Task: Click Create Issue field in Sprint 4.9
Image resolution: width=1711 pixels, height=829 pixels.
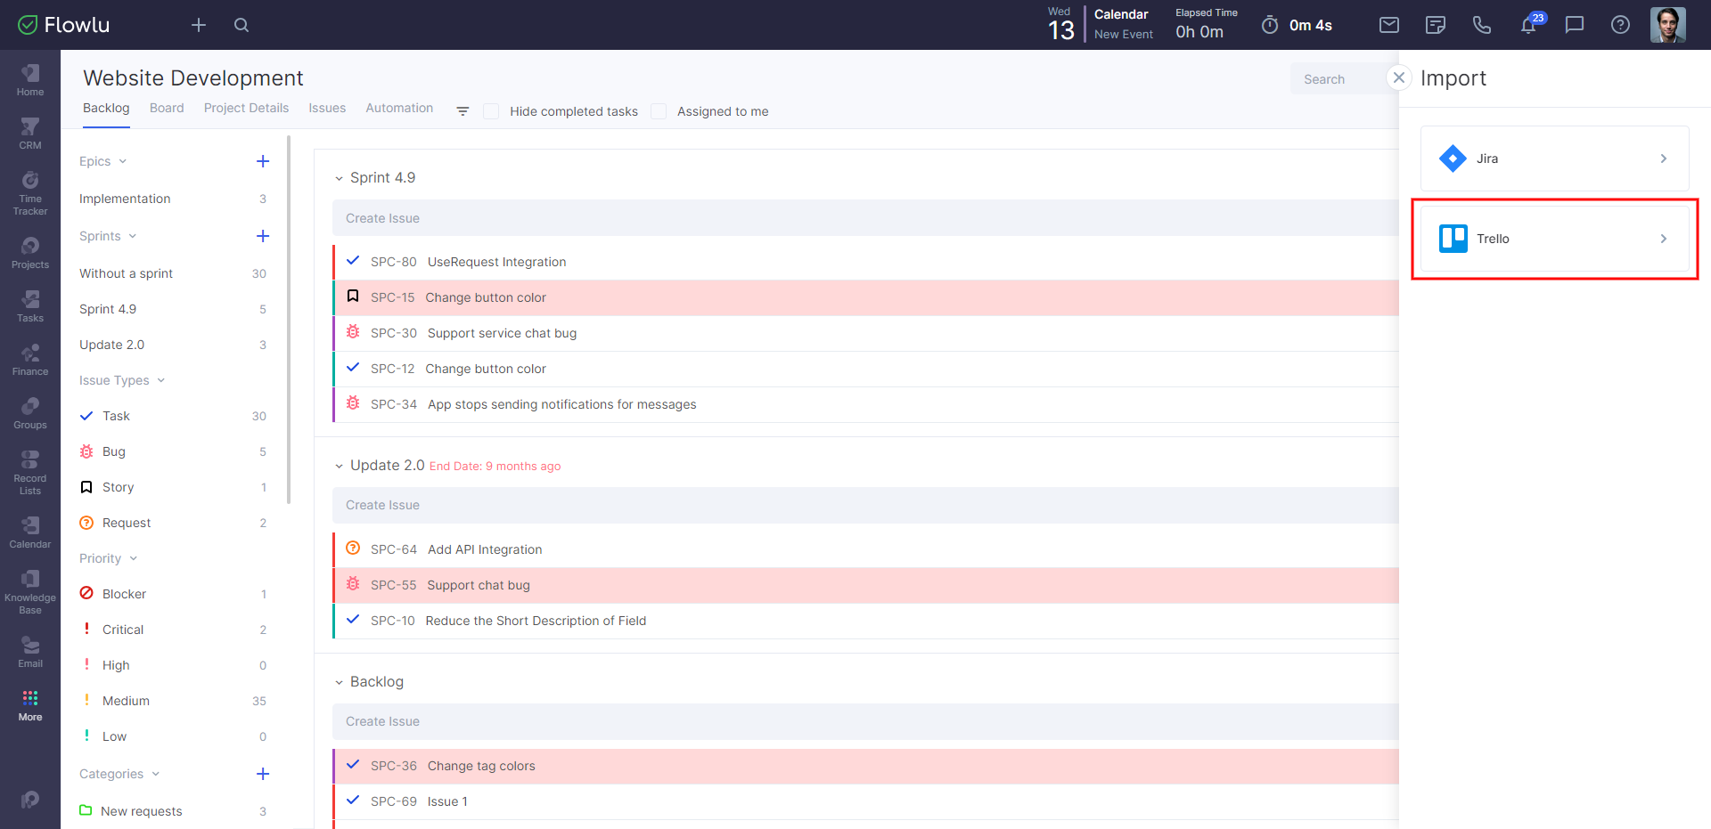Action: [865, 218]
